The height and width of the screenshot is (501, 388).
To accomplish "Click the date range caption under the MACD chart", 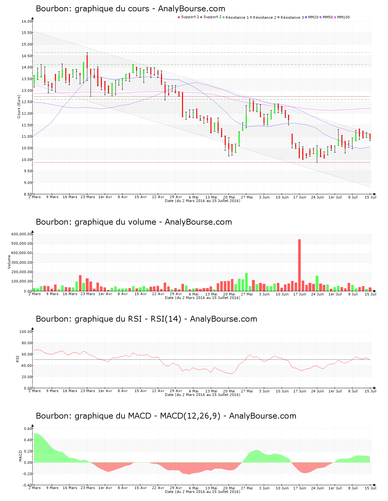I will (x=202, y=492).
